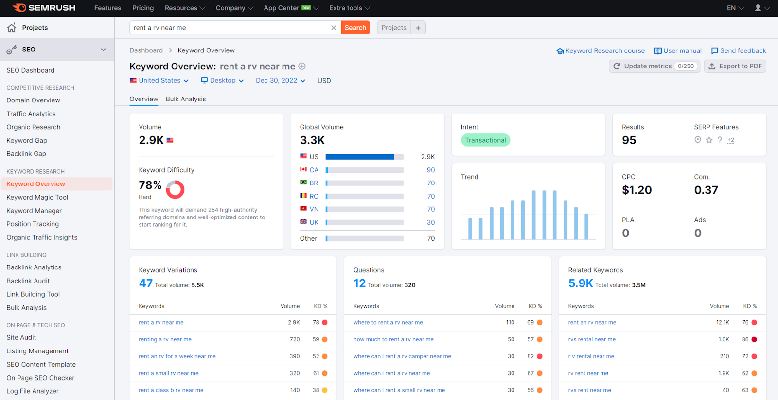Open Site Audit in sidebar
This screenshot has height=400, width=778.
(21, 337)
